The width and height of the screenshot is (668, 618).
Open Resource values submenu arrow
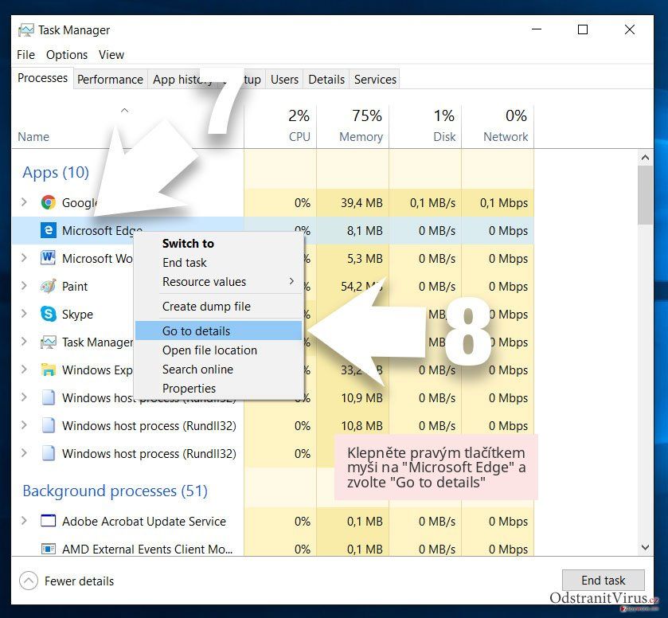click(292, 281)
